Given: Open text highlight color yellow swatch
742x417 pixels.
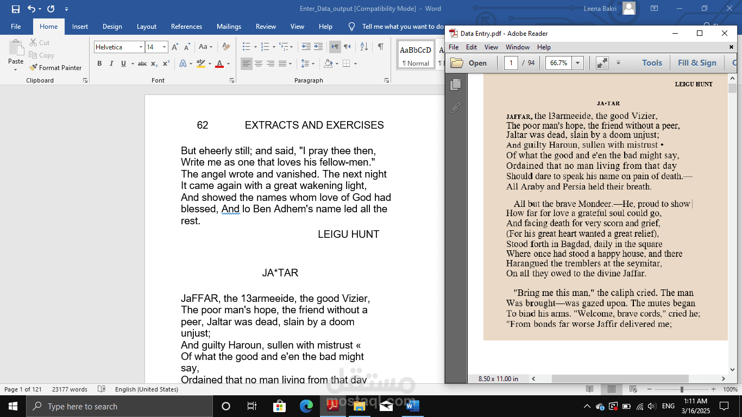Looking at the screenshot, I should click(x=201, y=64).
